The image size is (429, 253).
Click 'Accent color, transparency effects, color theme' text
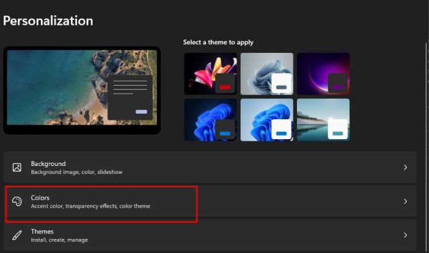pos(90,206)
